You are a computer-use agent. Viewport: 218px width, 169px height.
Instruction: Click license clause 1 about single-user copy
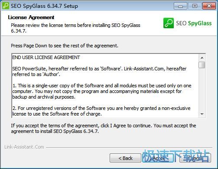click(x=102, y=91)
